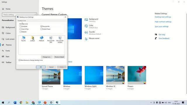The height and width of the screenshot is (105, 187).
Task: Open Settings gear in taskbar
Action: [x=51, y=102]
